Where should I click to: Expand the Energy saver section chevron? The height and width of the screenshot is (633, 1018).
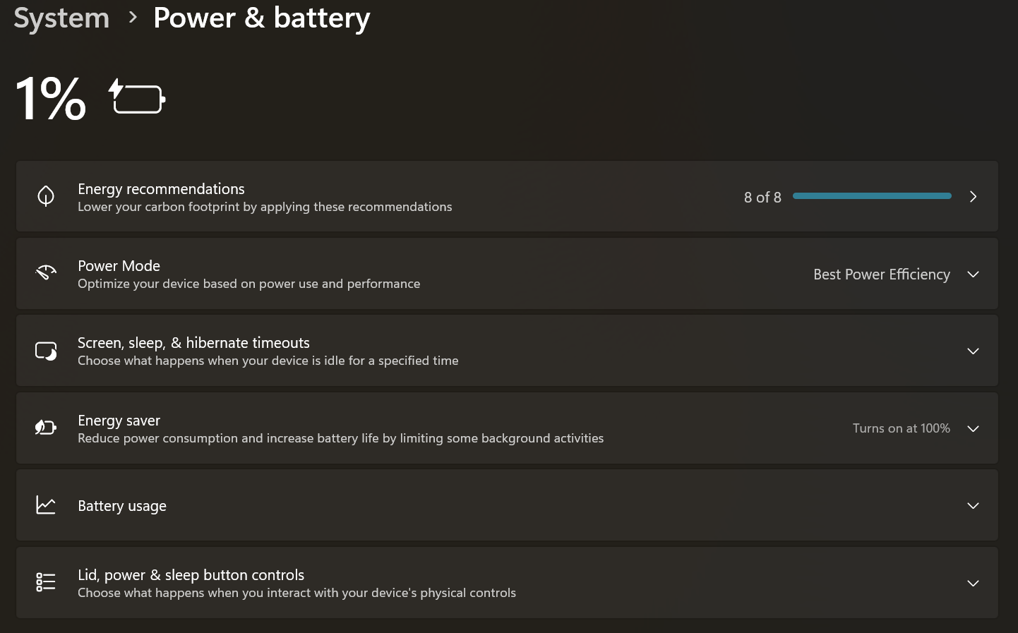[x=973, y=429]
